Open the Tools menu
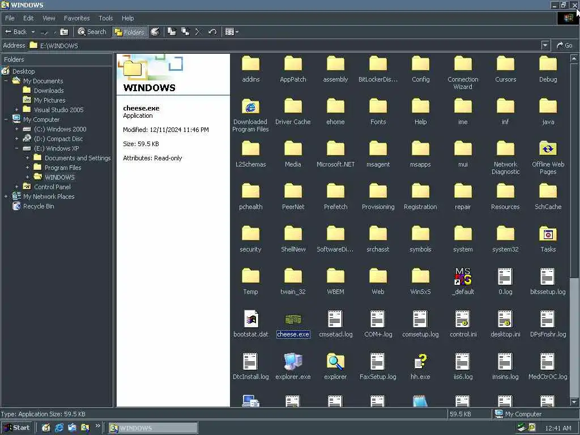Screen dimensions: 580x435 pyautogui.click(x=105, y=18)
